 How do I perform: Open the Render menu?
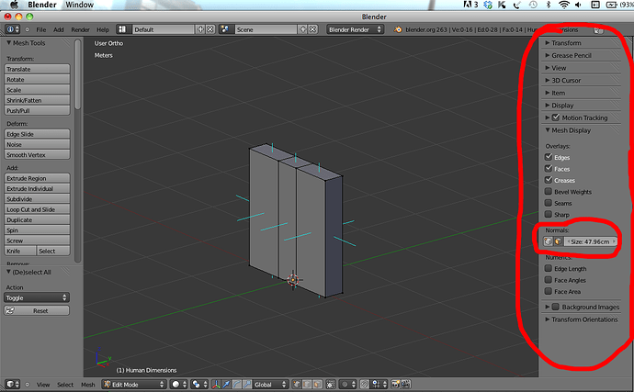click(x=81, y=29)
